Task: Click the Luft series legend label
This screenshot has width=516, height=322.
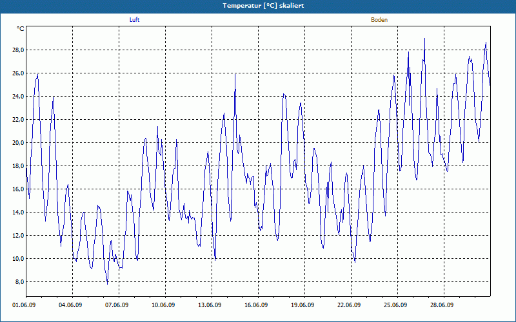Action: (x=134, y=20)
